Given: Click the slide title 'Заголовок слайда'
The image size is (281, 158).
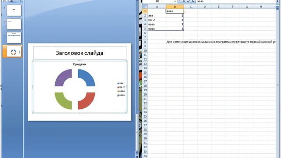Looking at the screenshot, I should point(79,53).
